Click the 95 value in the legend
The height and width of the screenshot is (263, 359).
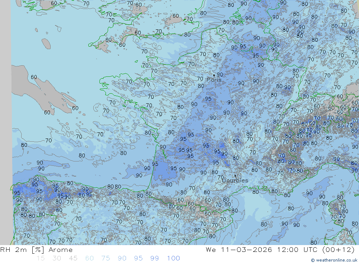[x=138, y=258]
